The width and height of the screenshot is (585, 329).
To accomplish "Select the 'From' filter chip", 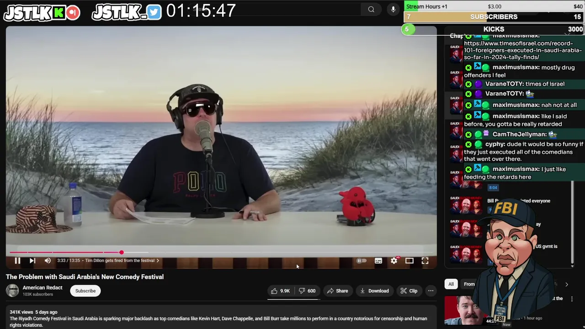I will pos(469,284).
